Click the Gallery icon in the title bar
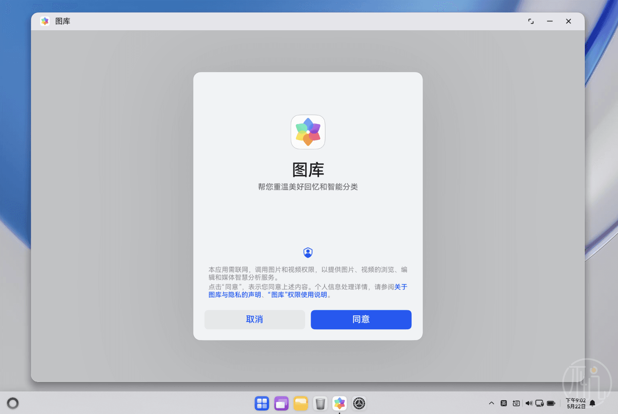Screen dimensions: 618x414 (x=45, y=21)
